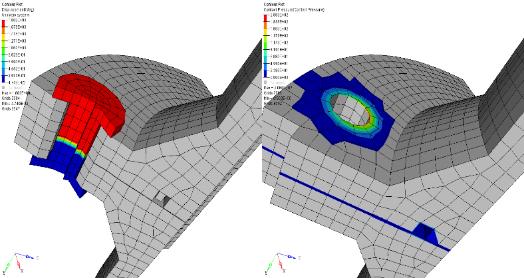Click the Max value line in the left legend

[16, 93]
